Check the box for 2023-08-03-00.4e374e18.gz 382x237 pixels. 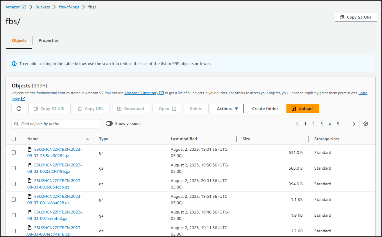14,231
